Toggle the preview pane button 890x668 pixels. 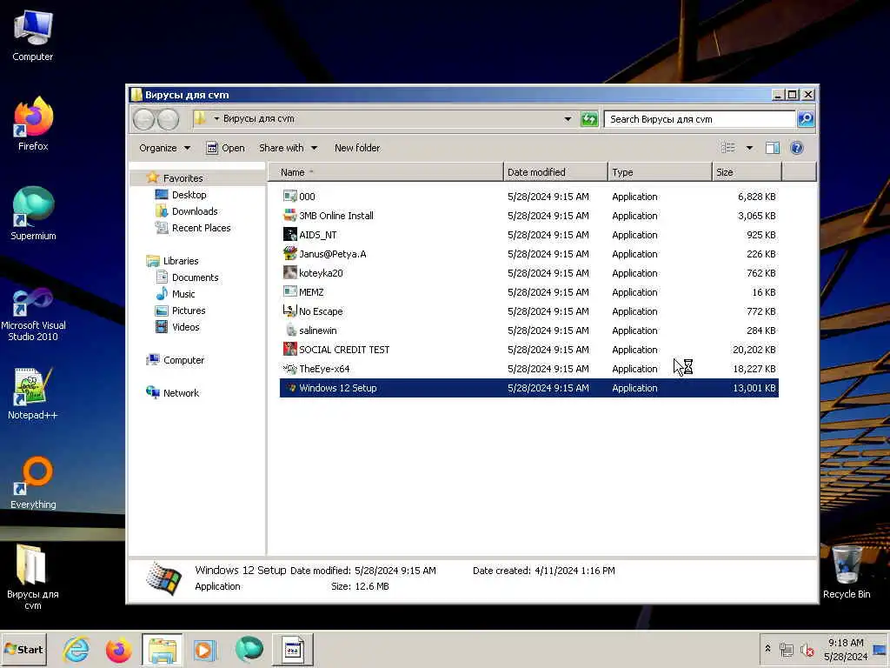pos(773,148)
